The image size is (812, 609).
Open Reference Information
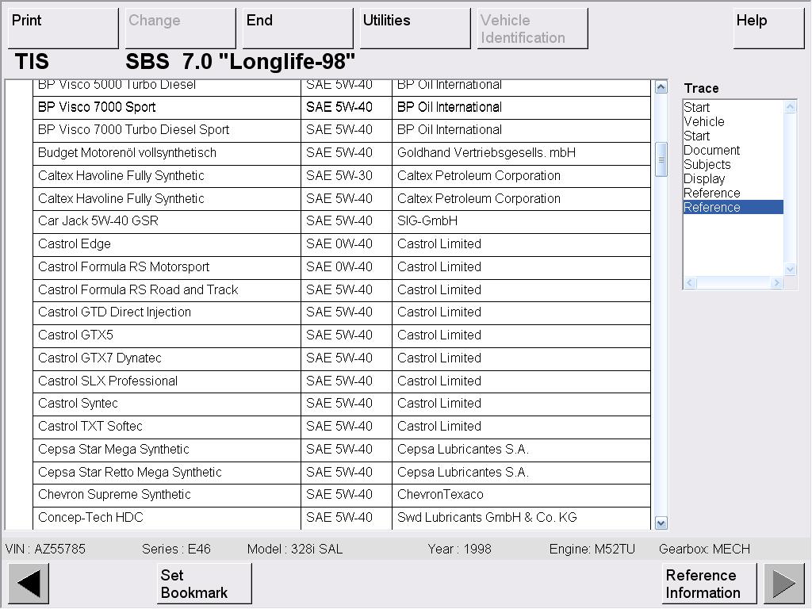tap(709, 584)
